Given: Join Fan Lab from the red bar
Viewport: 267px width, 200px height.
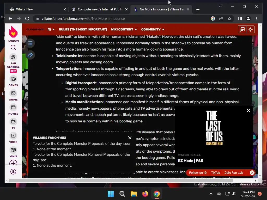Looking at the screenshot, I should click(234, 173).
